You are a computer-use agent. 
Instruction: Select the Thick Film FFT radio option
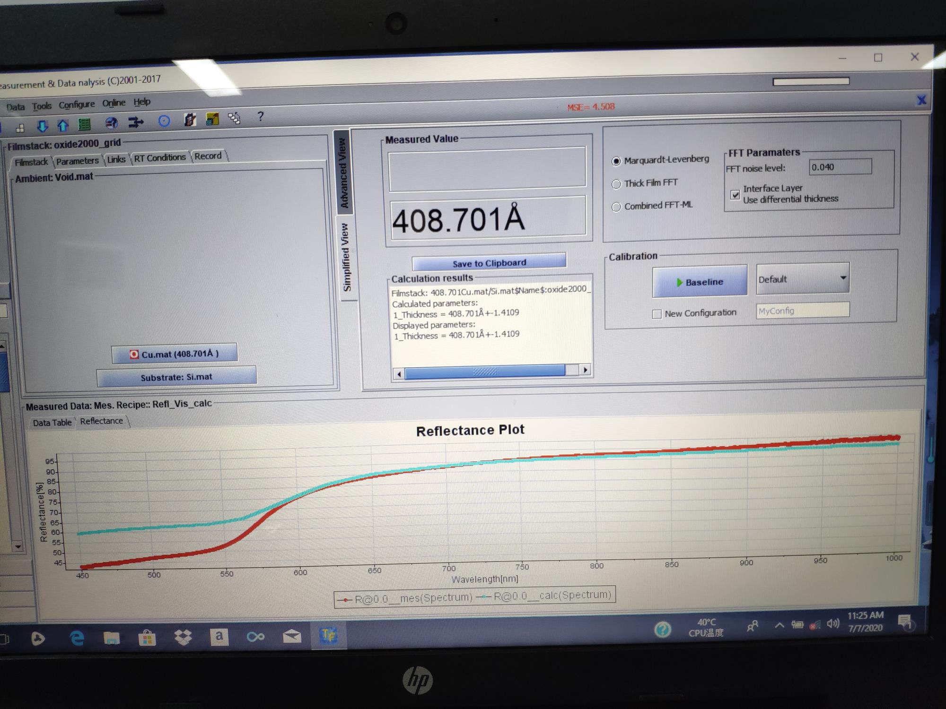(x=616, y=184)
